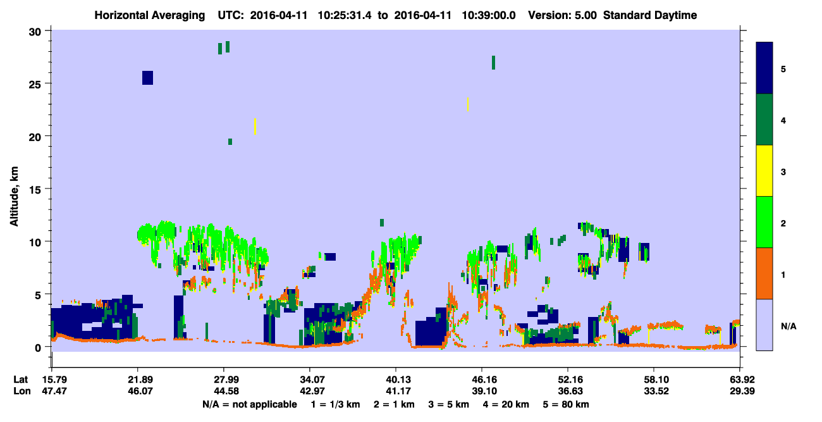Click the orange colorbar segment labeled 1
Image resolution: width=822 pixels, height=422 pixels.
(764, 273)
